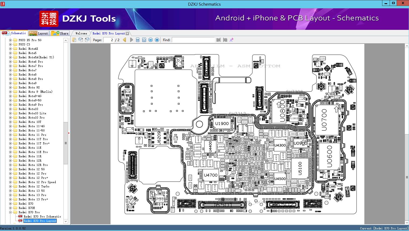Click the red DZKJ logo in the banner

coord(49,19)
